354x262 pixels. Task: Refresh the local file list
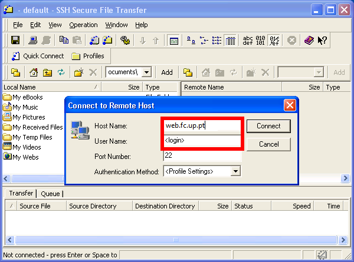click(x=61, y=72)
